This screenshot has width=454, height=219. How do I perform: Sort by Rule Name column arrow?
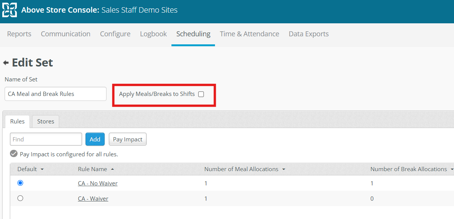[112, 169]
